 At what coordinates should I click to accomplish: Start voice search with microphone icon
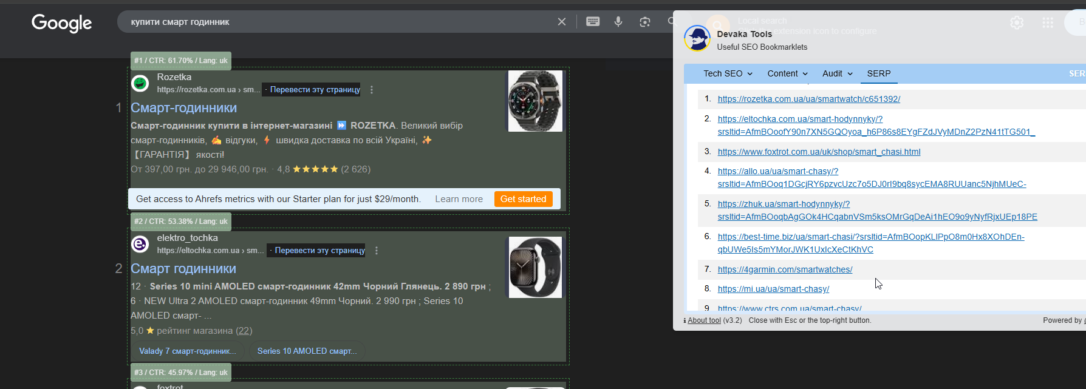pos(618,22)
